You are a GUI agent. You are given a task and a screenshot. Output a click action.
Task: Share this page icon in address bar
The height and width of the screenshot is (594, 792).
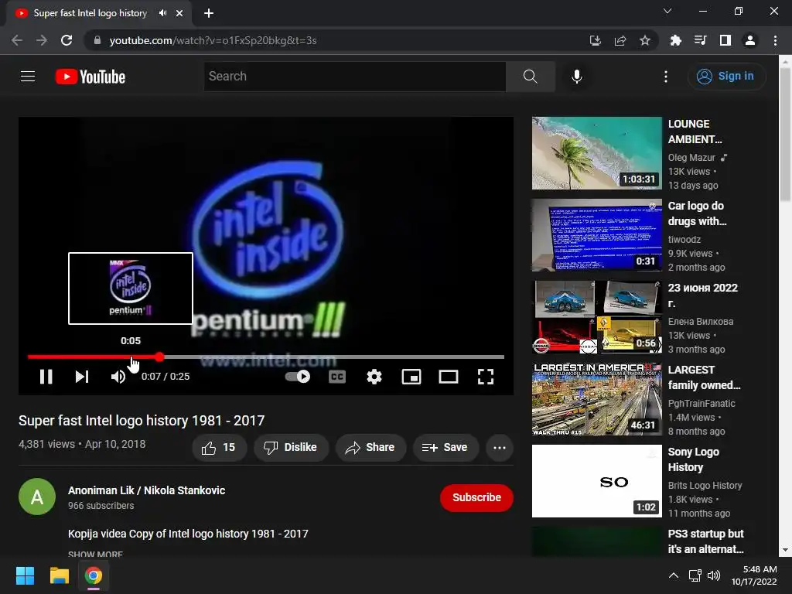(620, 40)
